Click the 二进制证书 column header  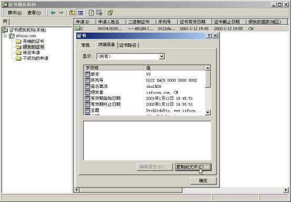pos(141,22)
